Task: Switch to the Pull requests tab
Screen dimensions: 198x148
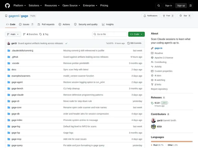Action: pyautogui.click(x=46, y=24)
